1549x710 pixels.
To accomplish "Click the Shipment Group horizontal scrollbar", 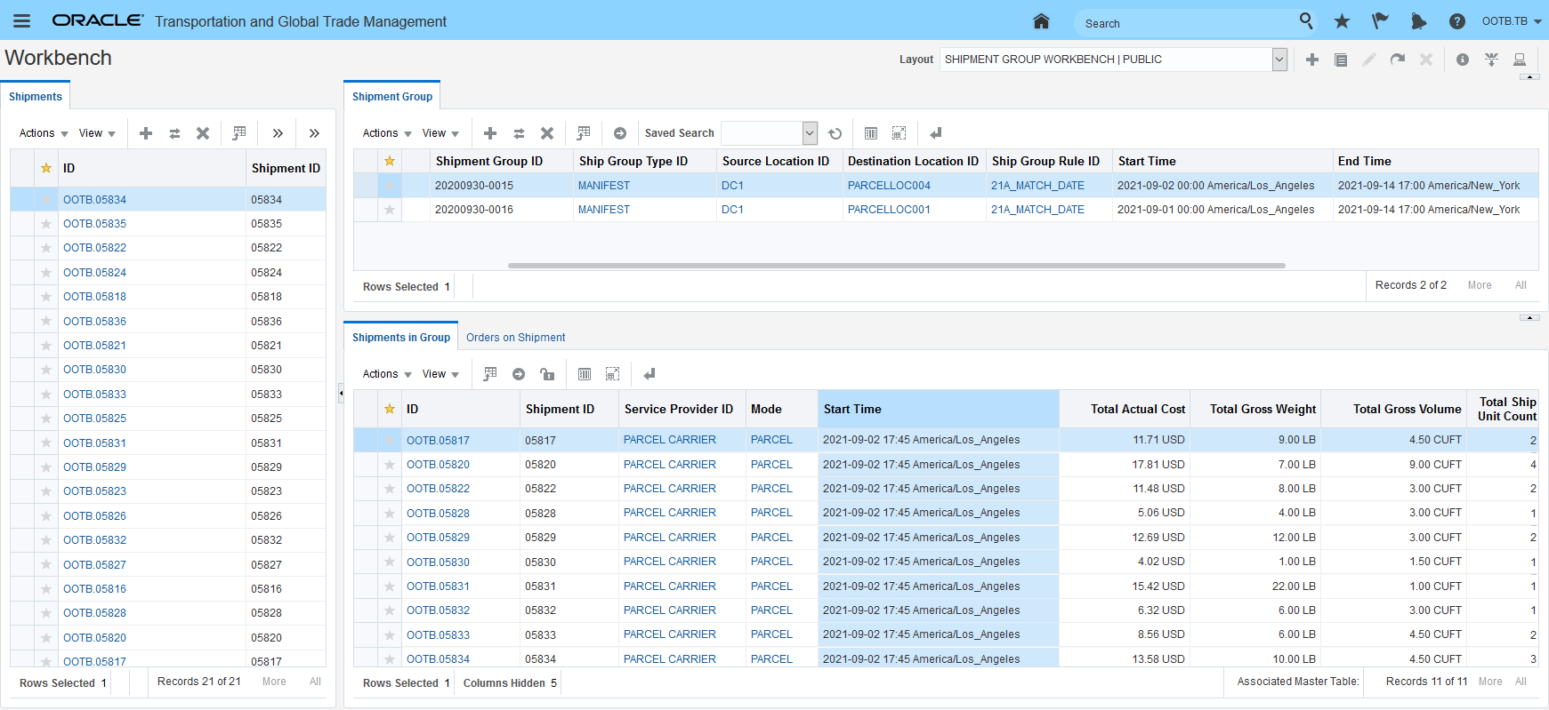I will pyautogui.click(x=896, y=265).
